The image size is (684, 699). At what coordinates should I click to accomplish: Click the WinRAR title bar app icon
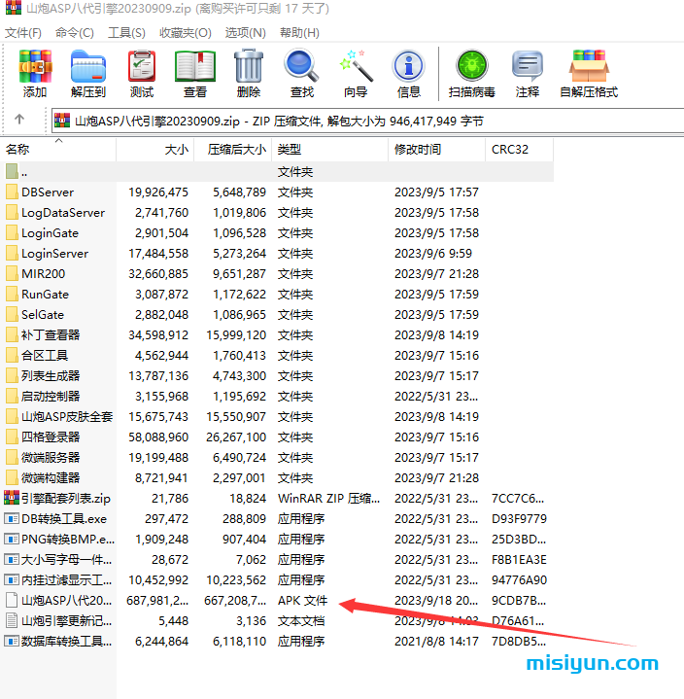(13, 8)
